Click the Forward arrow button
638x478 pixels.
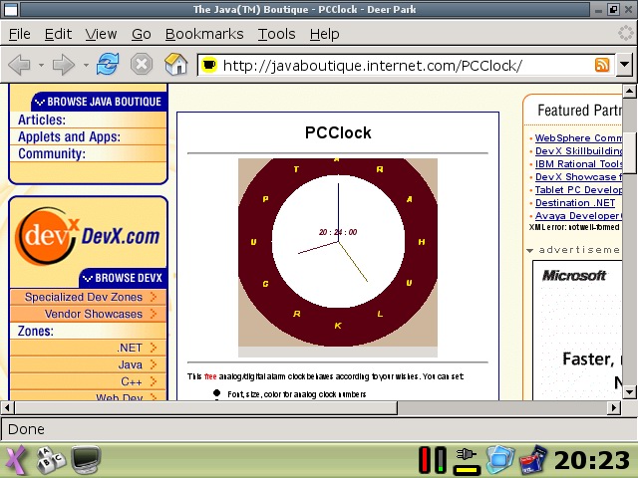tap(64, 66)
